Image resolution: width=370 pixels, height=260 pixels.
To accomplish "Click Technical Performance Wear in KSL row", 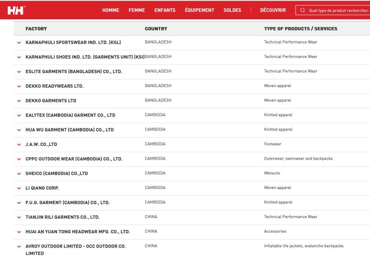I will point(291,42).
